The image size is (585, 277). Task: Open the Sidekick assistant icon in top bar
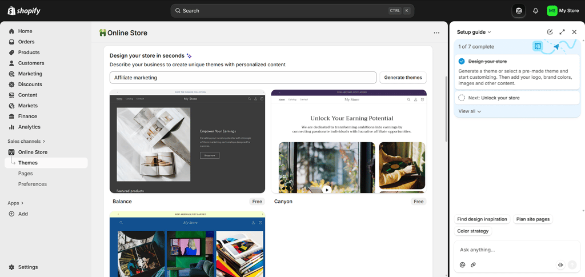(519, 11)
